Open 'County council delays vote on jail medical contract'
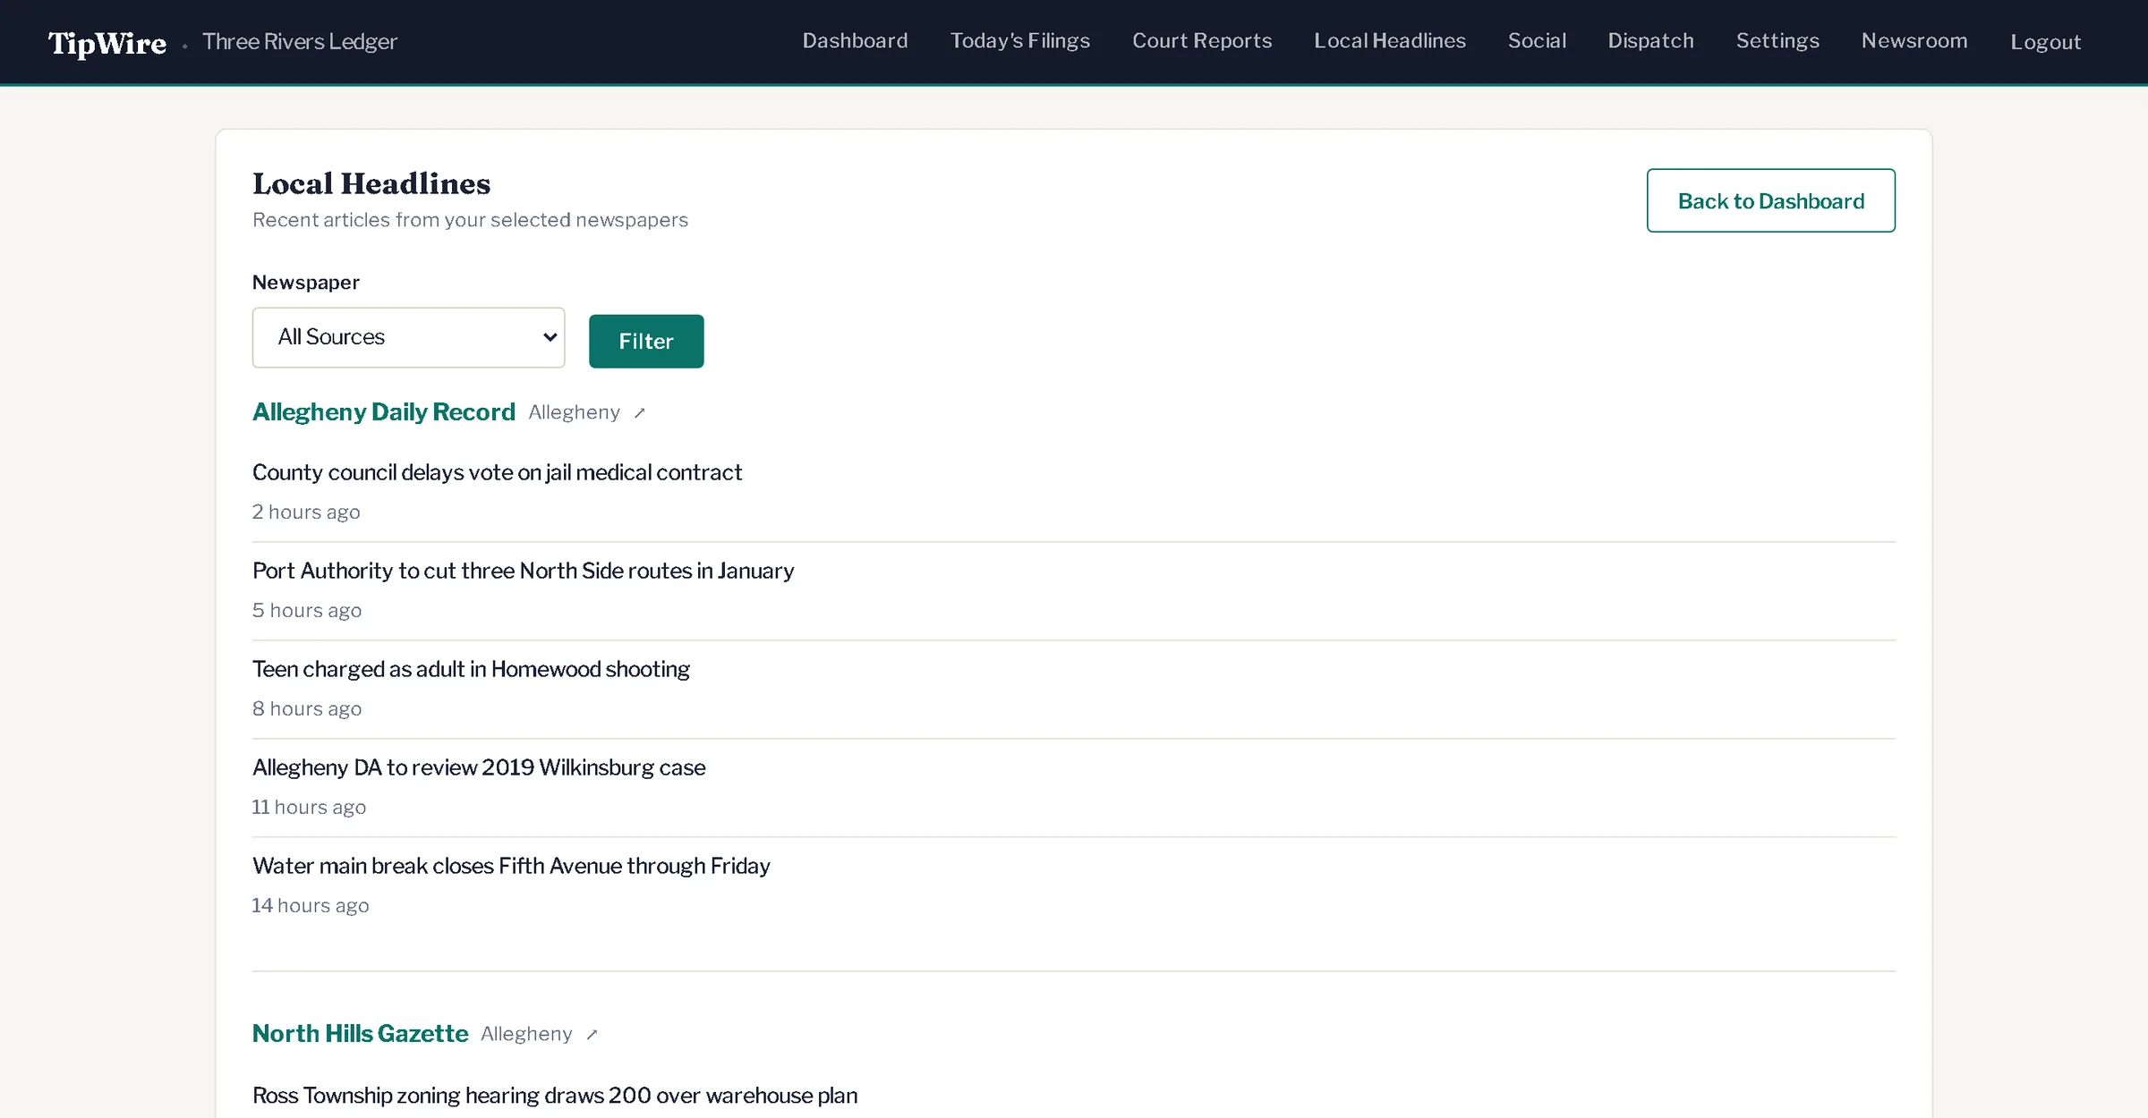This screenshot has height=1118, width=2148. pos(497,472)
